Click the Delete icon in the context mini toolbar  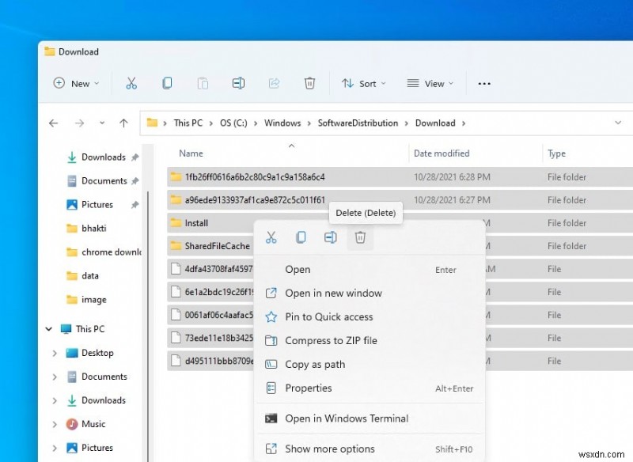pyautogui.click(x=361, y=237)
